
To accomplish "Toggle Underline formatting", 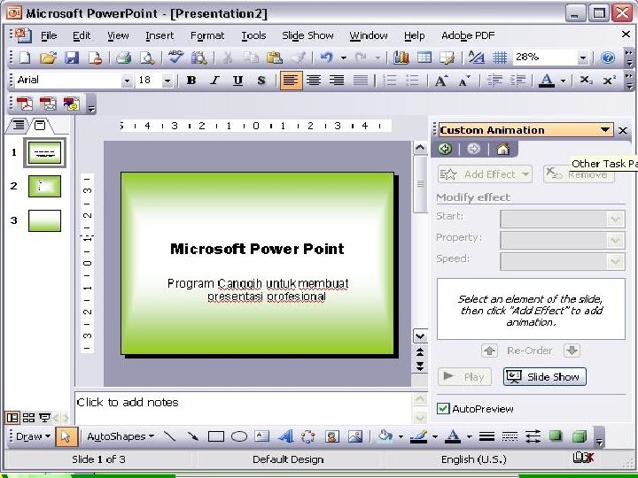I will (237, 81).
